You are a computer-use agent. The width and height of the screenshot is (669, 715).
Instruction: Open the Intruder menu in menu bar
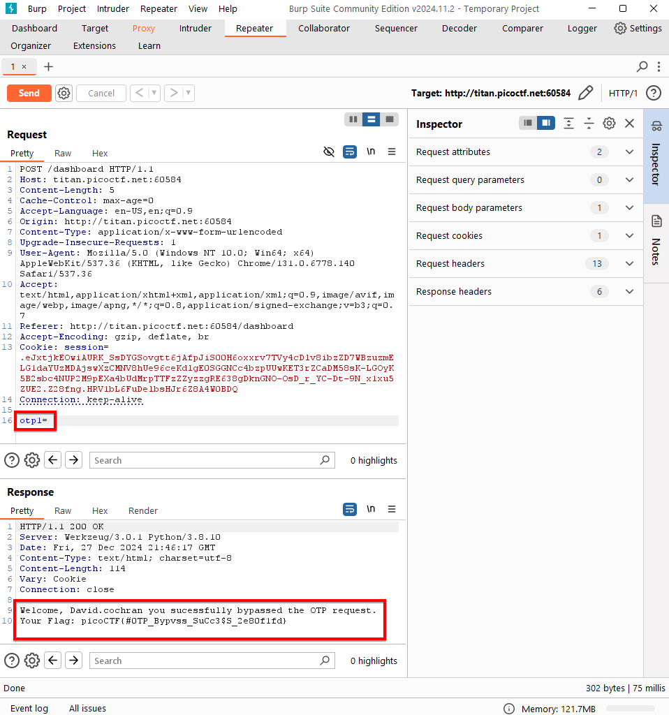pos(112,8)
